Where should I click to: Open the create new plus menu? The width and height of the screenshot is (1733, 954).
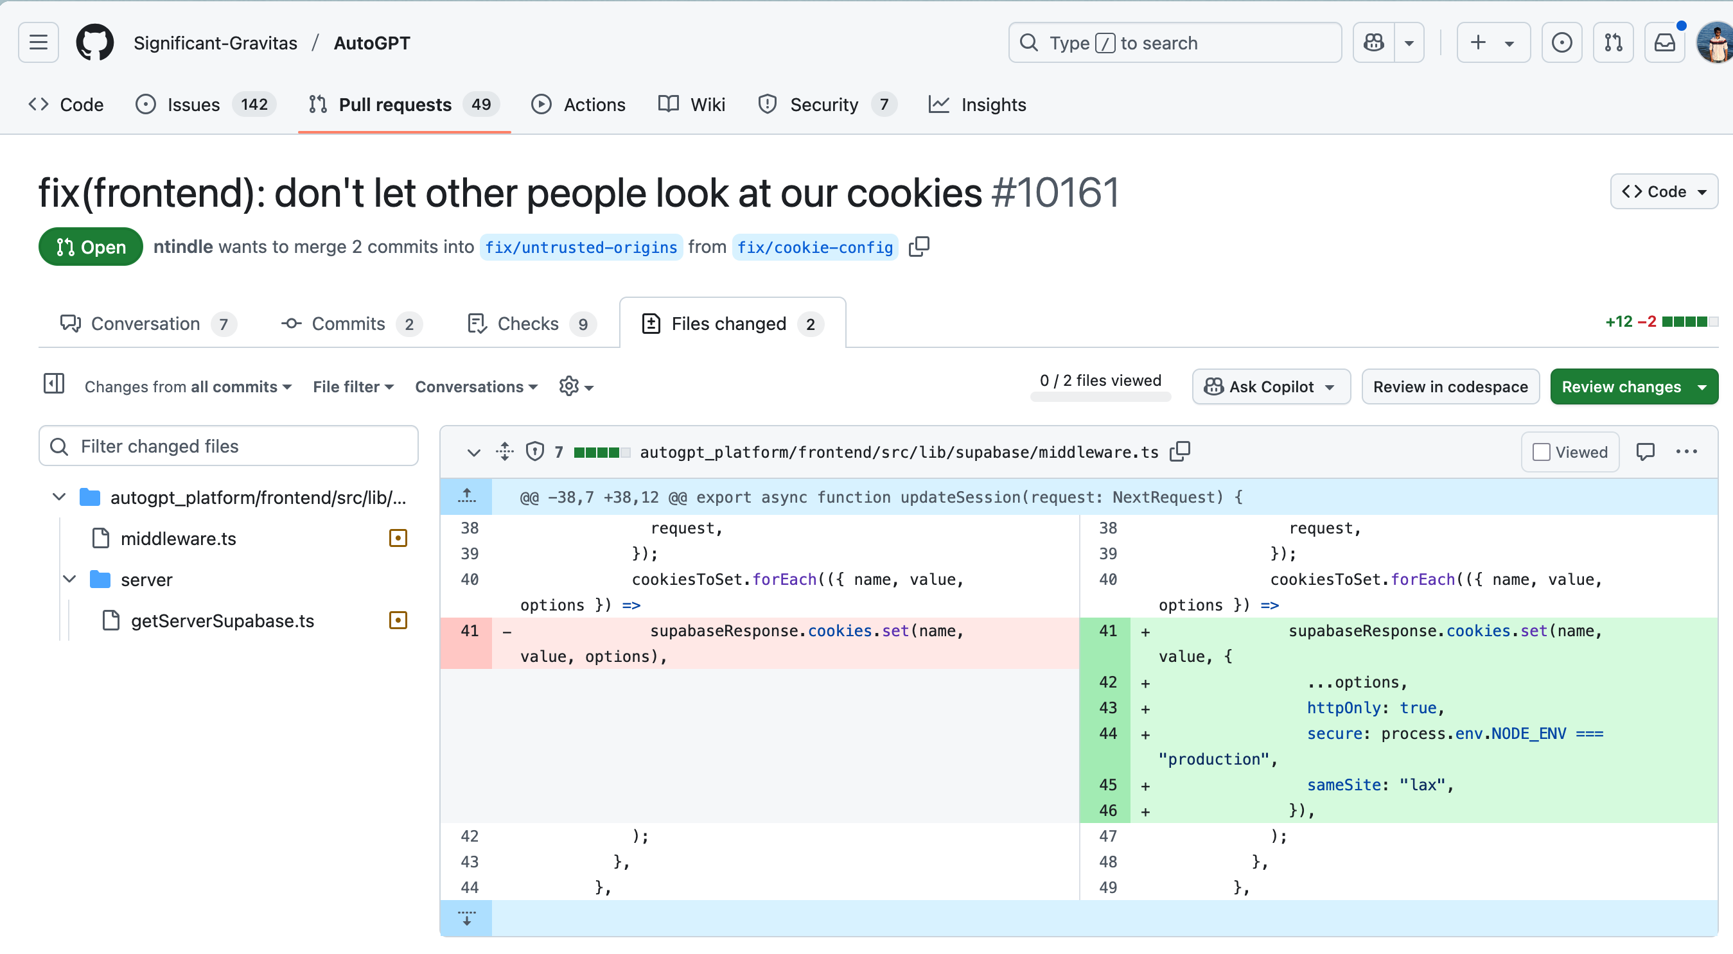tap(1493, 43)
